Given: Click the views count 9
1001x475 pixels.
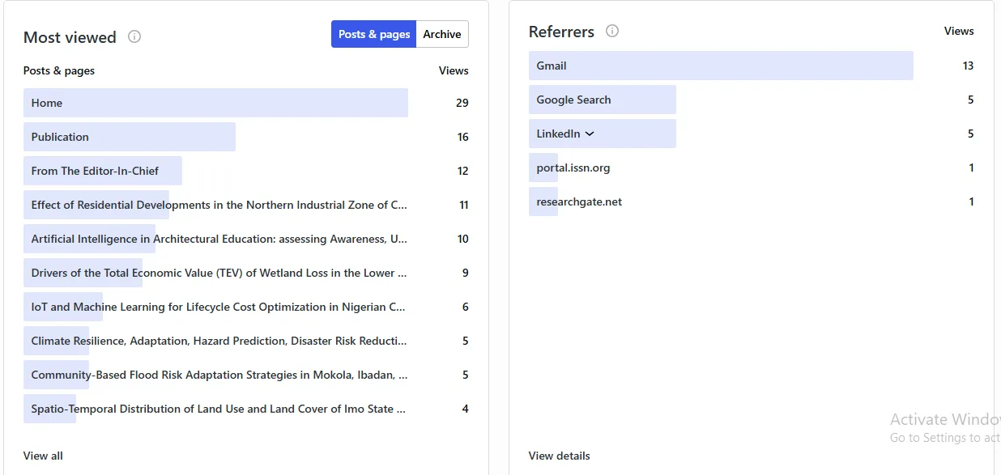Looking at the screenshot, I should [x=466, y=273].
